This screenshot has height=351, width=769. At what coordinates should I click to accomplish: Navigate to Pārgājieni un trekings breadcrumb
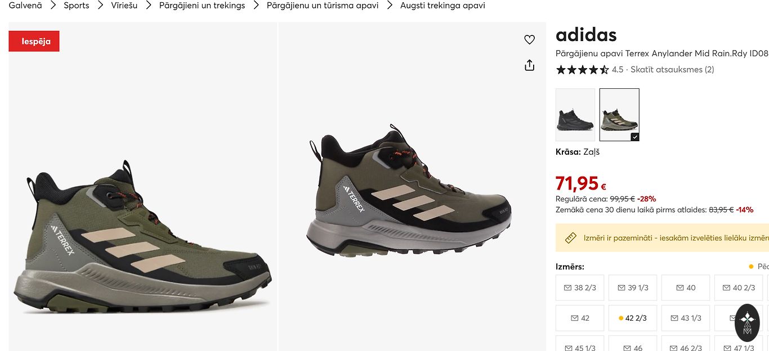[x=202, y=6]
